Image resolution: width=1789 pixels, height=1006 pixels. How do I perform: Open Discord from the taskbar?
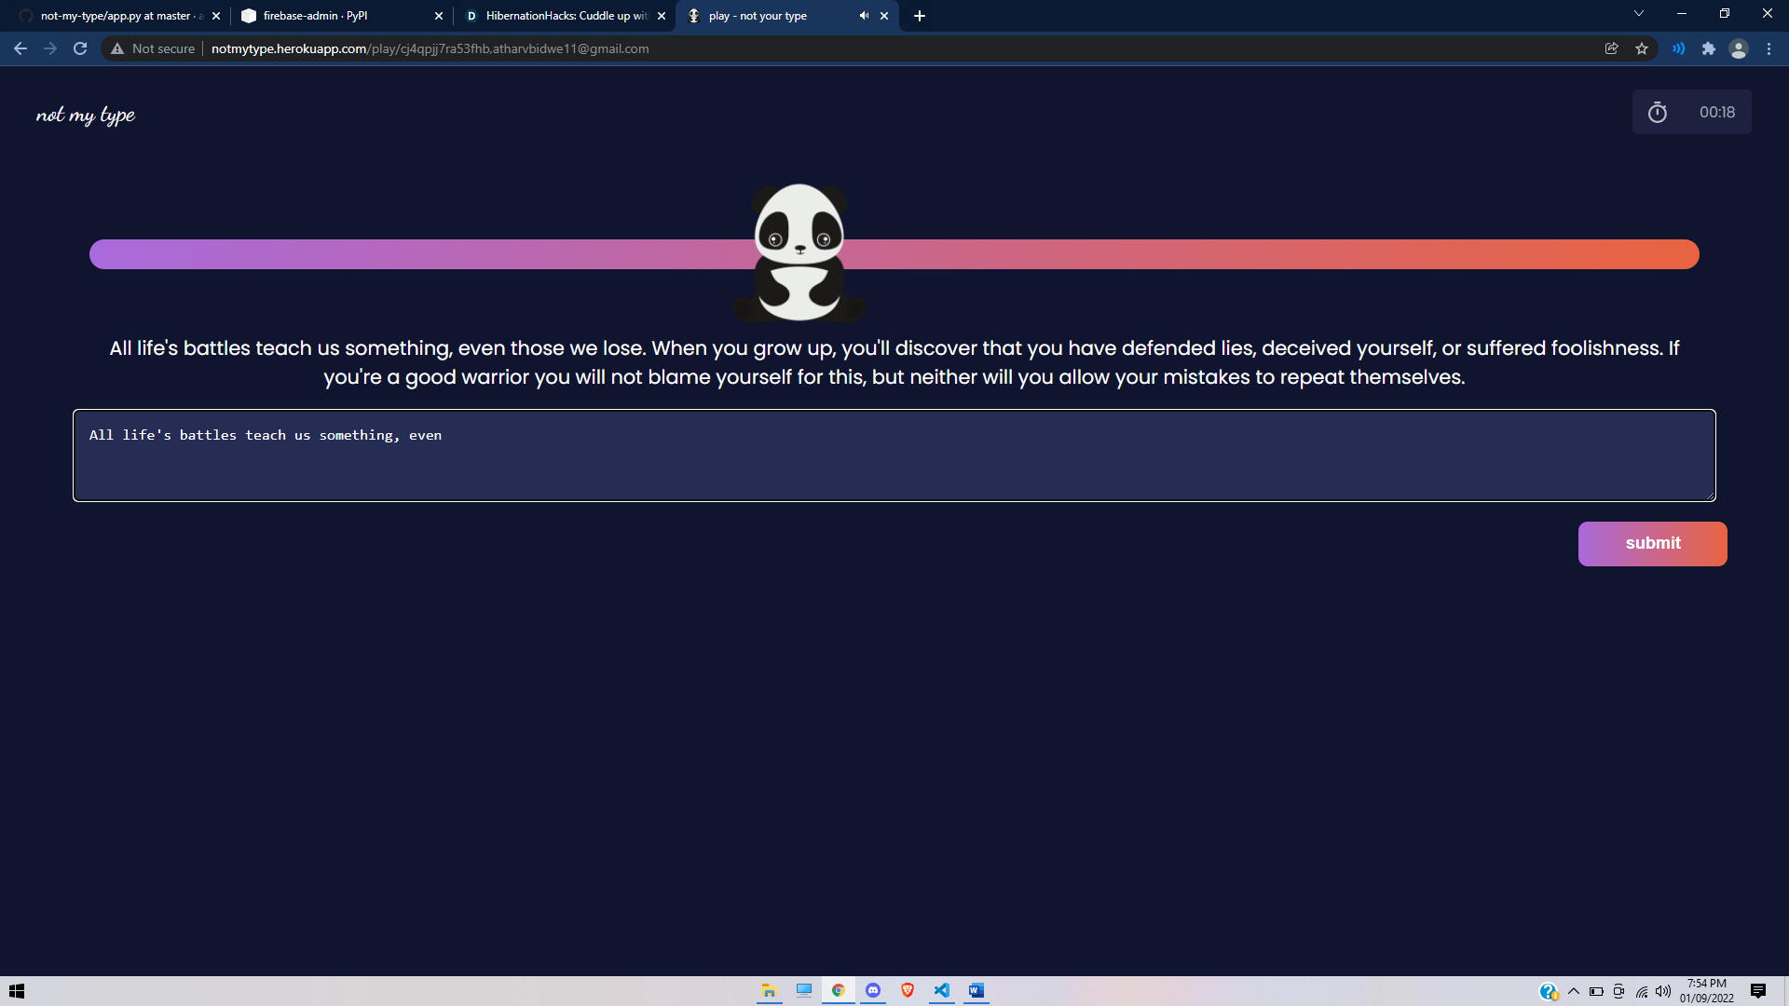pyautogui.click(x=873, y=990)
